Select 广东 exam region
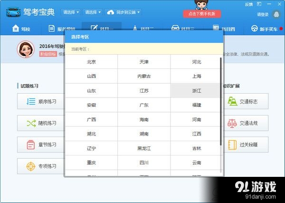The height and width of the screenshot is (203, 285). (144, 105)
